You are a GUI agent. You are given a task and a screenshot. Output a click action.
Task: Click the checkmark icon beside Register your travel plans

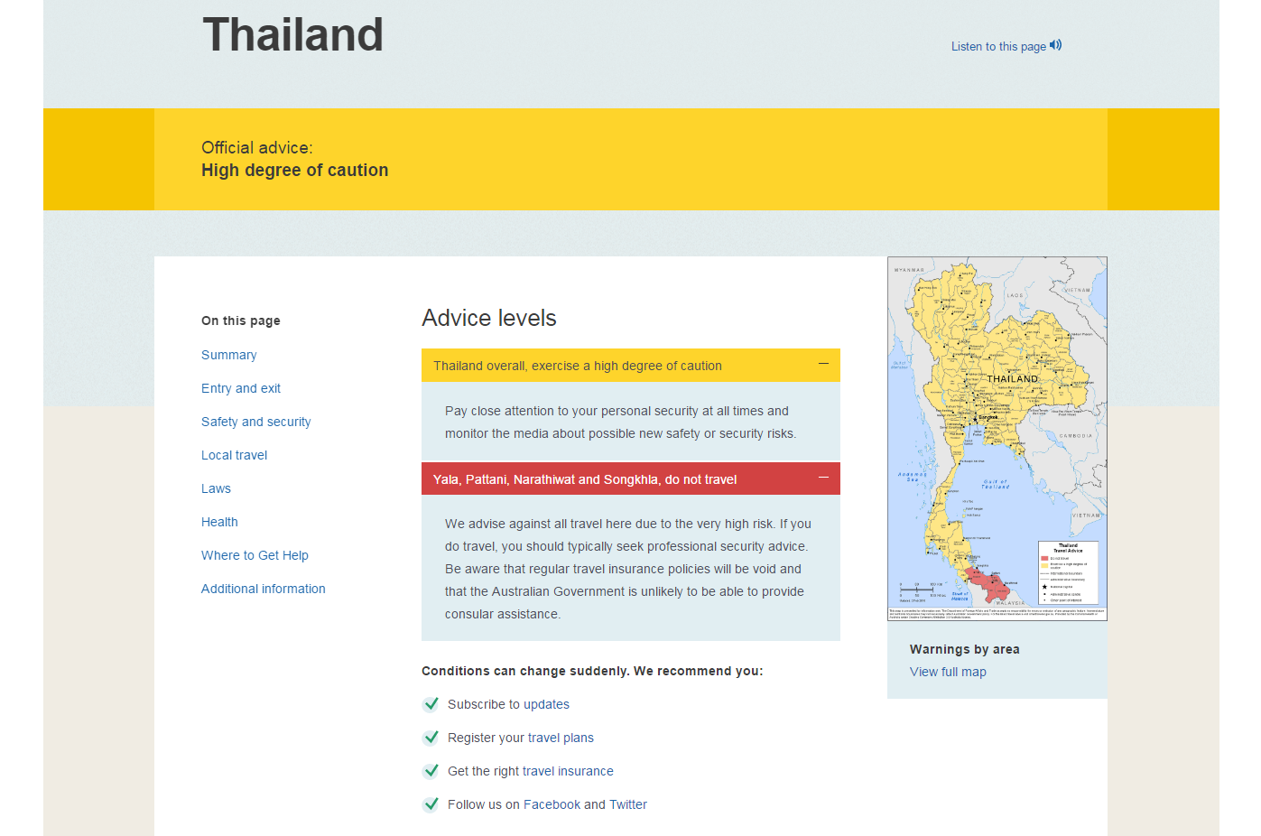pyautogui.click(x=431, y=738)
